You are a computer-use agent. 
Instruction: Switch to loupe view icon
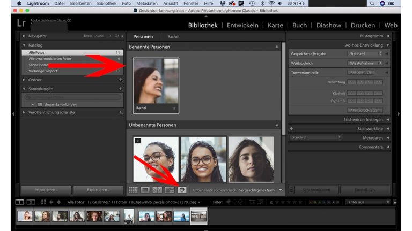[145, 190]
